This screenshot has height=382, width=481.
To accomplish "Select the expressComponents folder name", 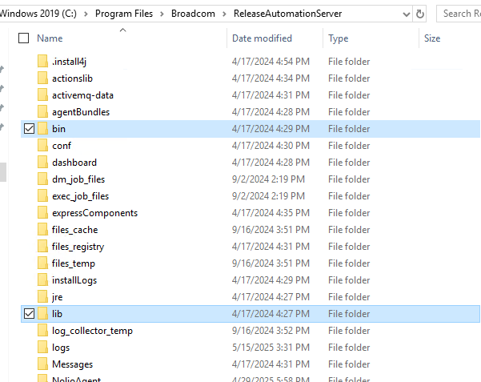I will coord(94,213).
